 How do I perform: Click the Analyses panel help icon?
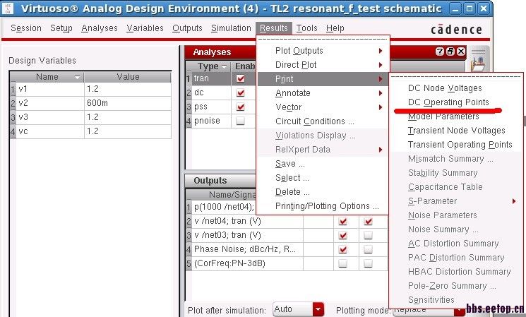pos(439,52)
